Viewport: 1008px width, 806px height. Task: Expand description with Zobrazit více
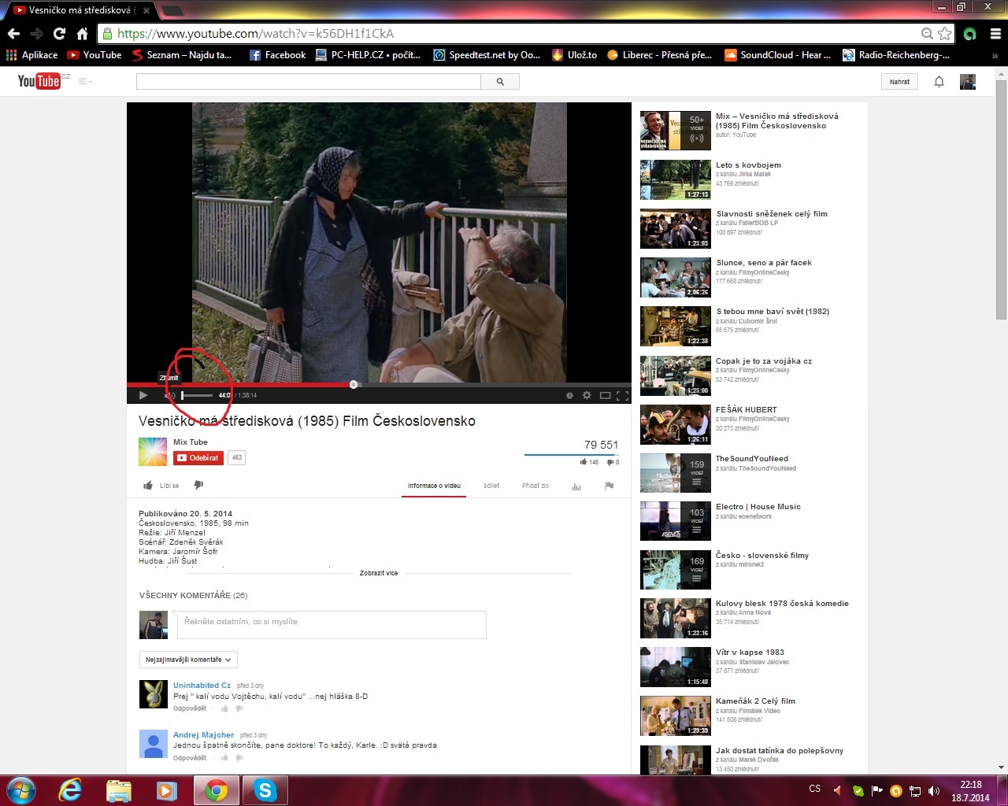pyautogui.click(x=379, y=573)
